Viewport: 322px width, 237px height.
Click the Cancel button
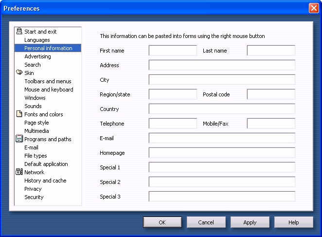click(x=206, y=222)
